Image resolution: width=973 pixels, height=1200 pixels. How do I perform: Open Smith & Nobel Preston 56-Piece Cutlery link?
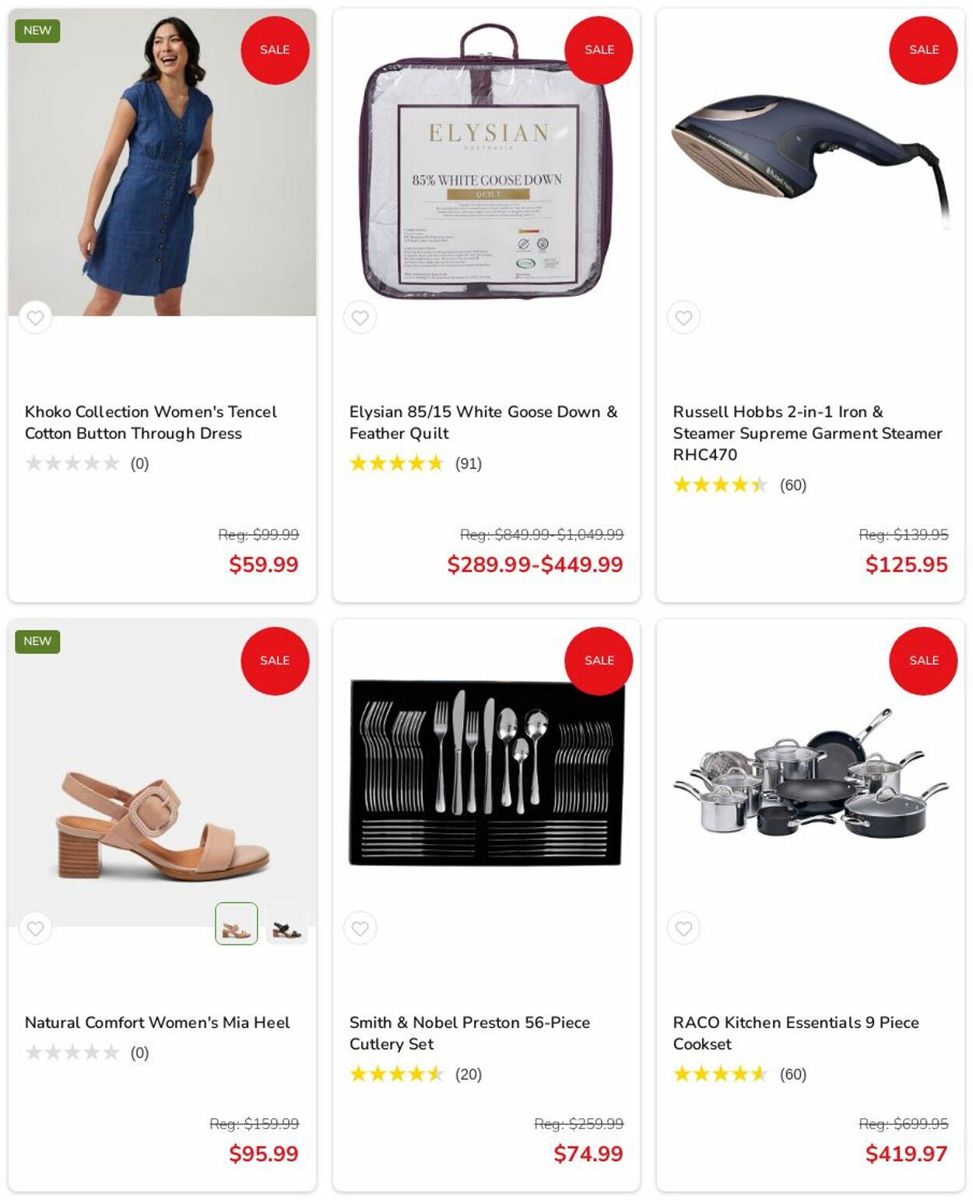pyautogui.click(x=469, y=1033)
